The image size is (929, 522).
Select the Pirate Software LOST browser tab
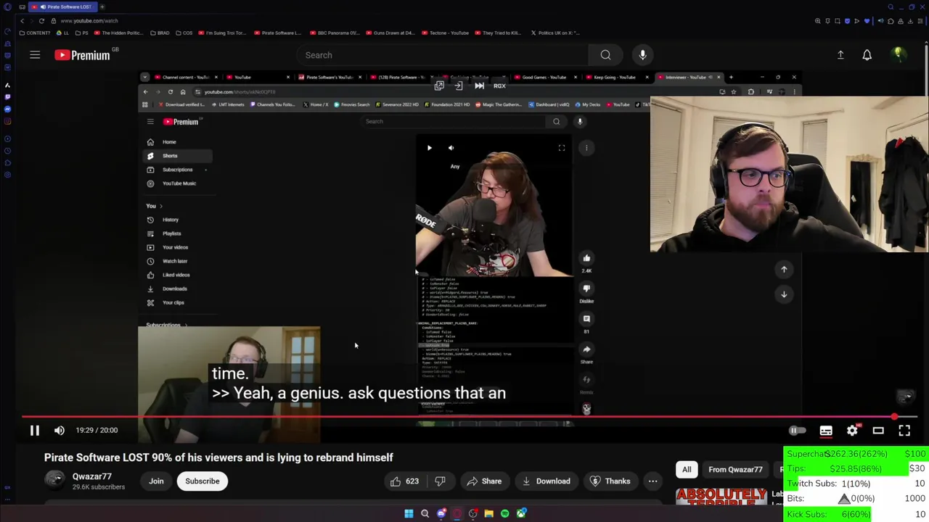(64, 7)
